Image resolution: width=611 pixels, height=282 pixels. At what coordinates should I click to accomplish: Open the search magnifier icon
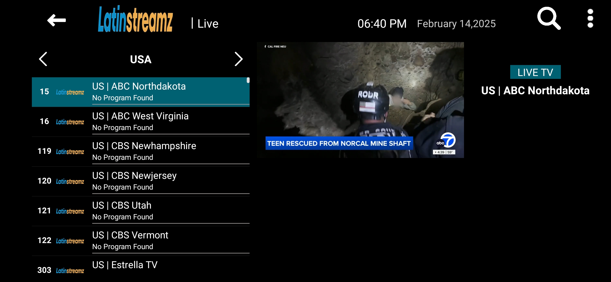(549, 18)
